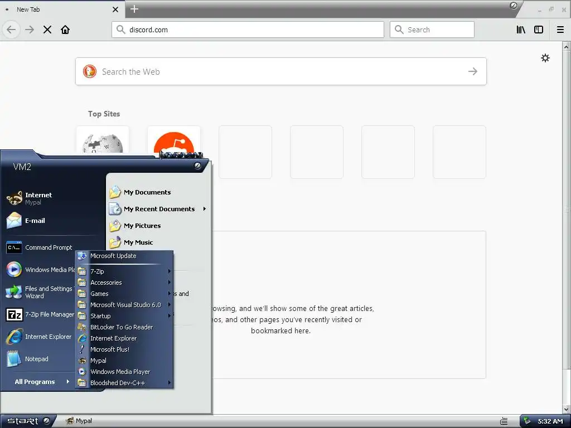This screenshot has height=428, width=571.
Task: Click the 5:32 AM clock
Action: 550,421
